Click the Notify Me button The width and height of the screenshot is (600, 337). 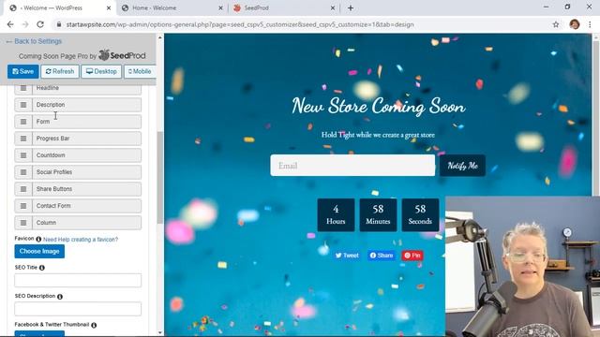point(462,166)
